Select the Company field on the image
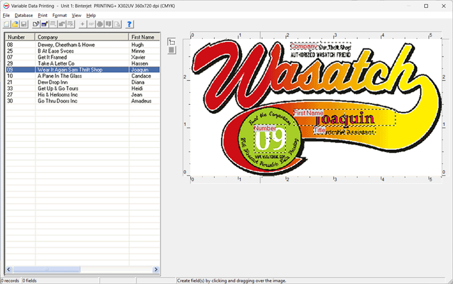The width and height of the screenshot is (453, 284). tap(320, 46)
